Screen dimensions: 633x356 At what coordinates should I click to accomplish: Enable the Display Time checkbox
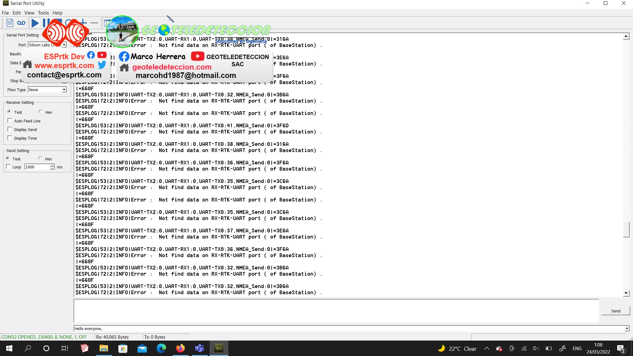10,138
